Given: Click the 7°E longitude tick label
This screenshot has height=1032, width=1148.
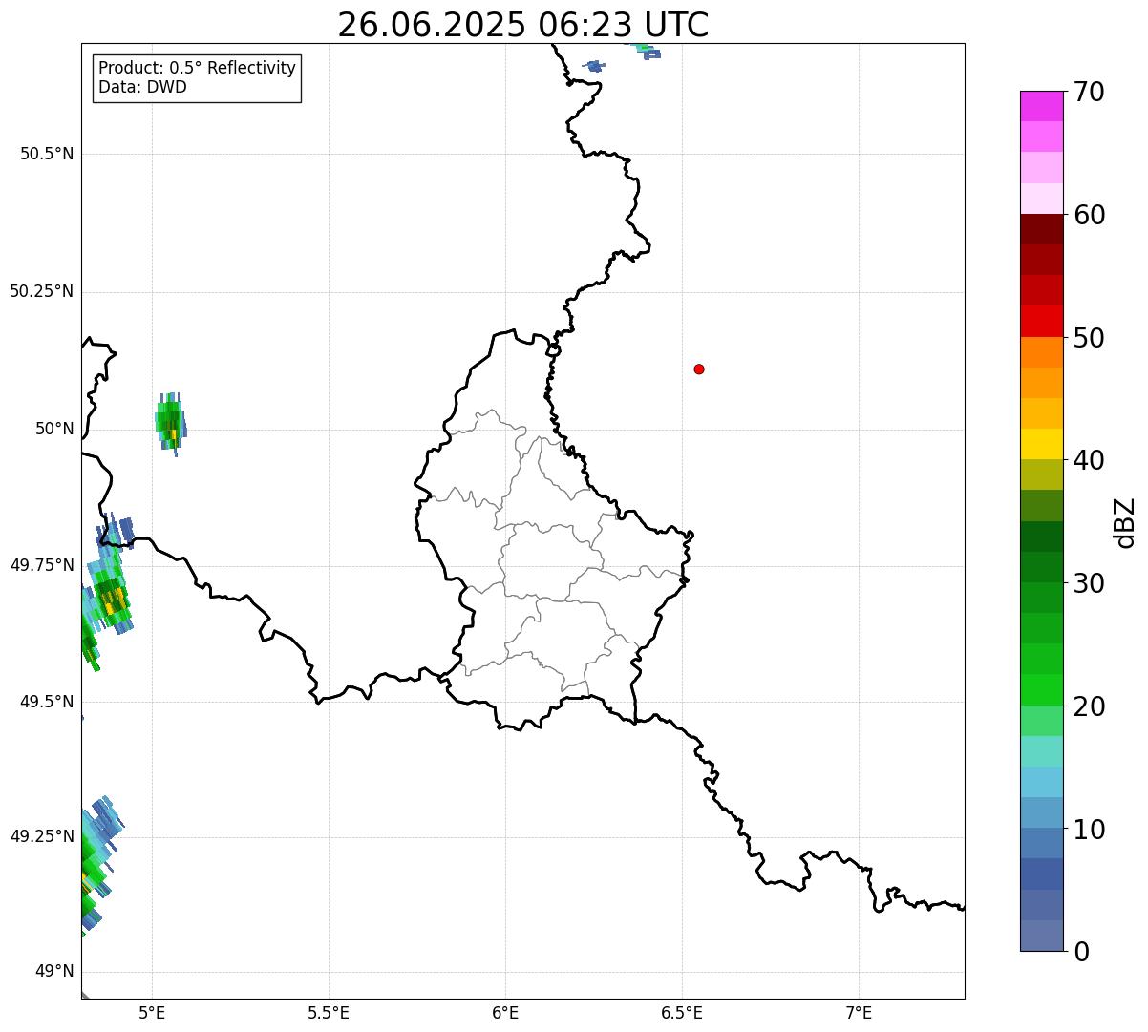Looking at the screenshot, I should click(x=859, y=1012).
